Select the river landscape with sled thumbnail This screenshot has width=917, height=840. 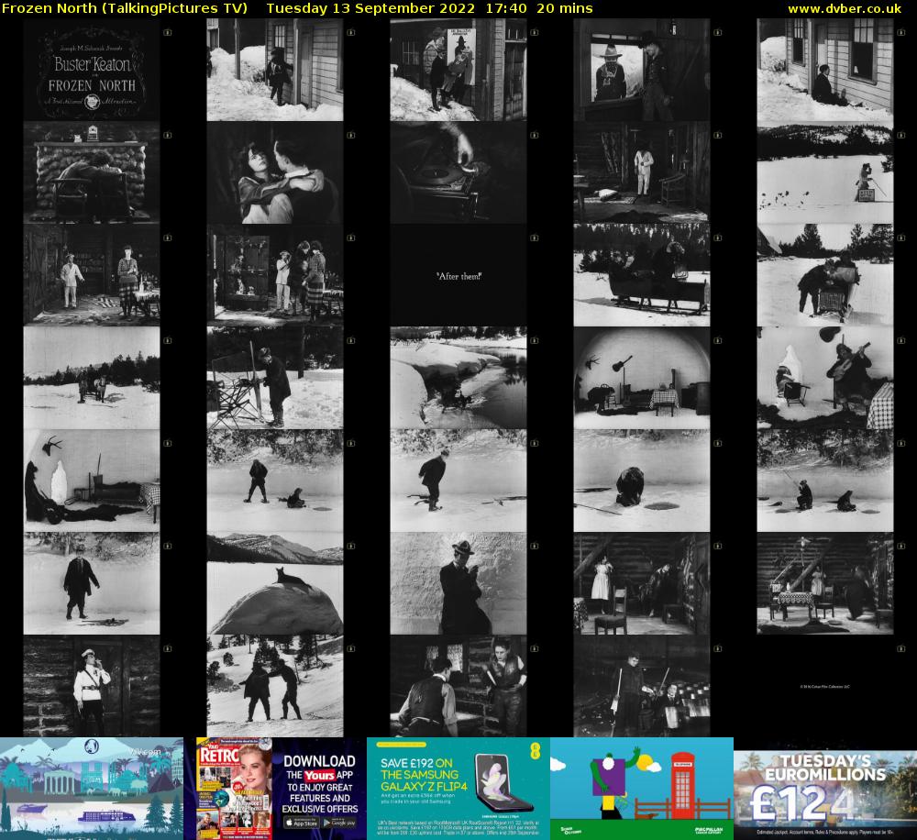(x=458, y=378)
